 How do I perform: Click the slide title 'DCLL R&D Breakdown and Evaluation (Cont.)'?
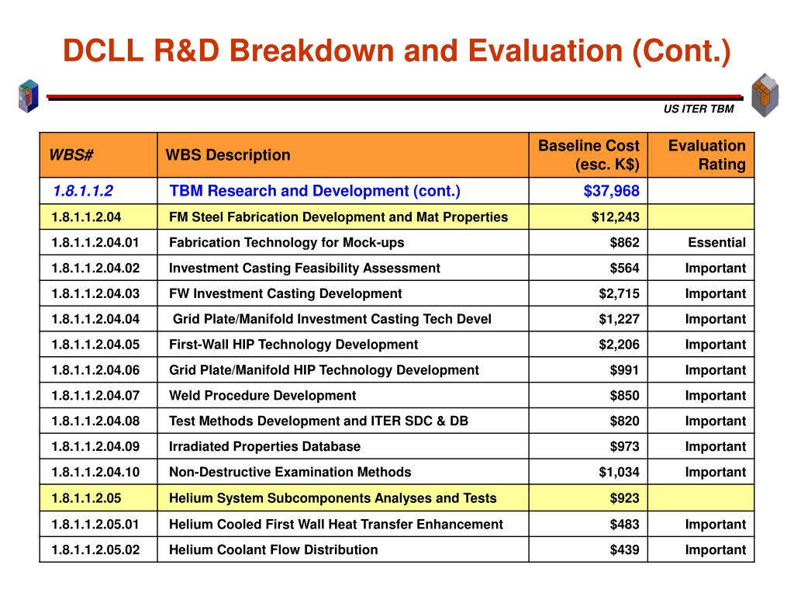click(396, 51)
